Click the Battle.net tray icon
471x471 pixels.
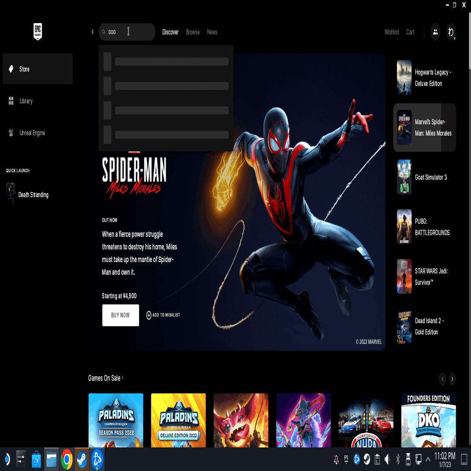pyautogui.click(x=357, y=459)
